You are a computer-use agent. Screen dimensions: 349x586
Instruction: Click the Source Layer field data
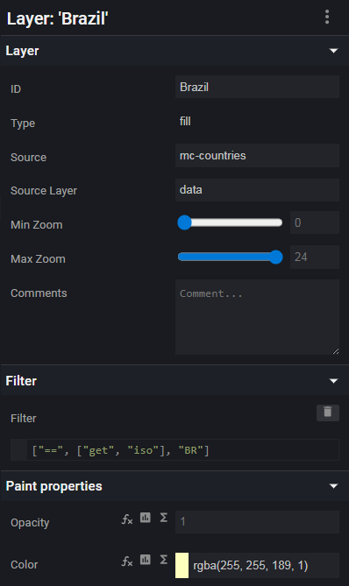[257, 190]
